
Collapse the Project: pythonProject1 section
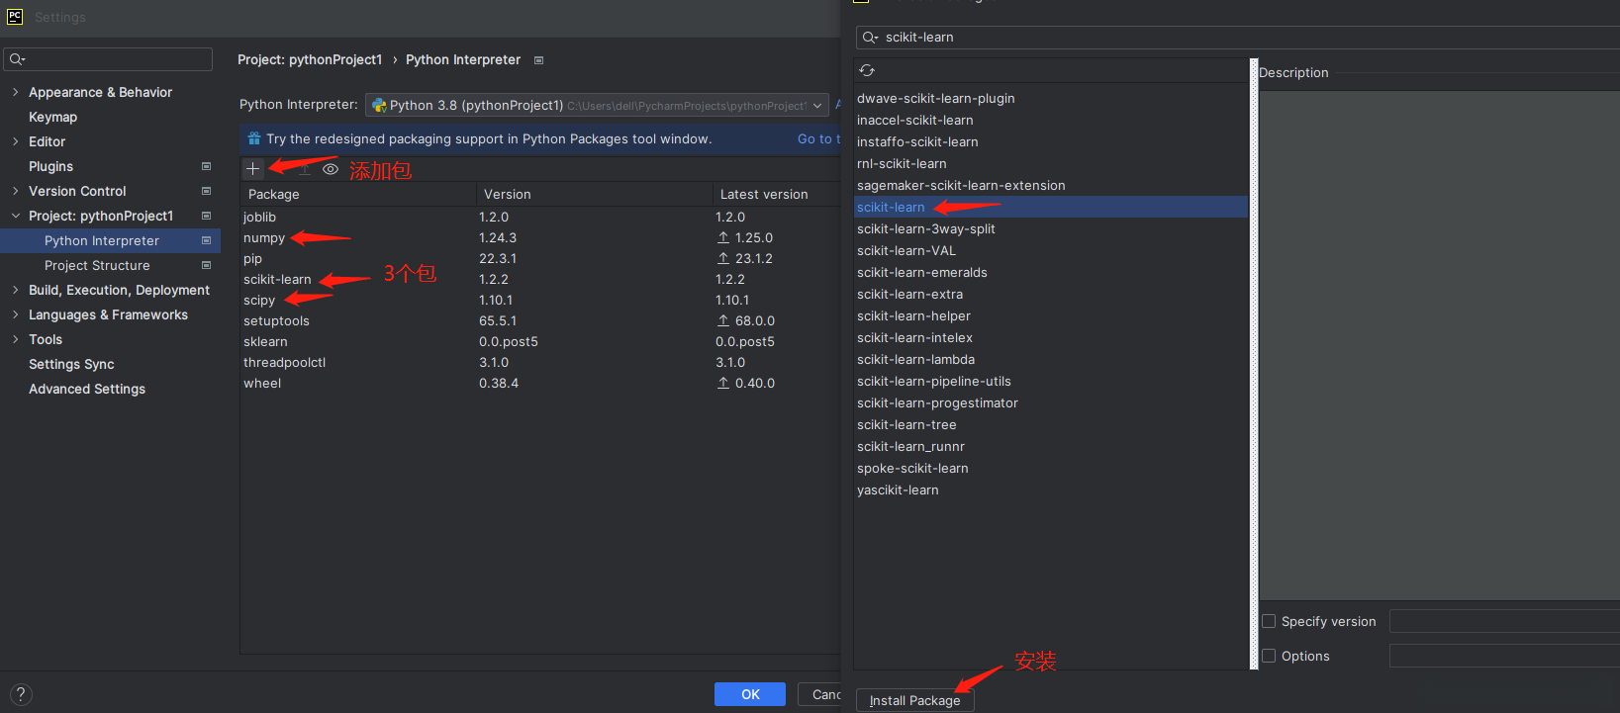tap(15, 216)
